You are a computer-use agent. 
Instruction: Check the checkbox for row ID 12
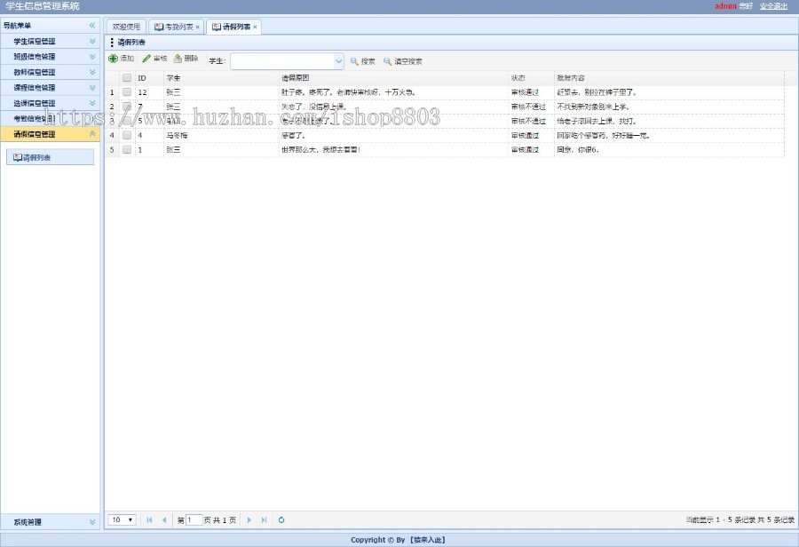coord(125,91)
